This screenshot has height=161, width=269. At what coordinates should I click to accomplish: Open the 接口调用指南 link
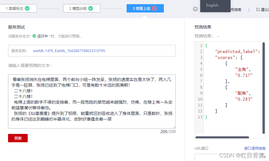255,148
